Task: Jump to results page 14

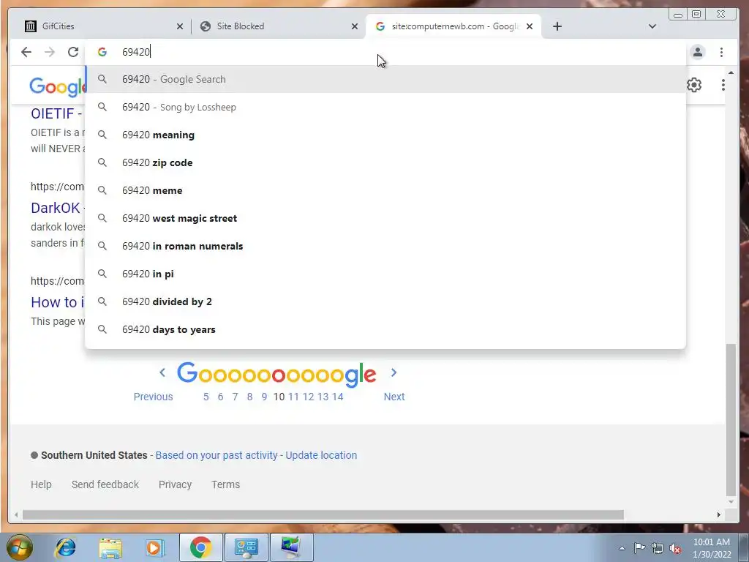Action: [x=338, y=397]
